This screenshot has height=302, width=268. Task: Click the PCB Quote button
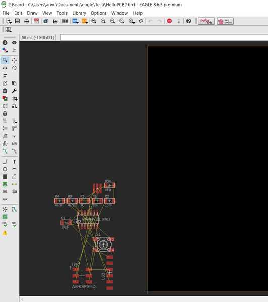225,21
